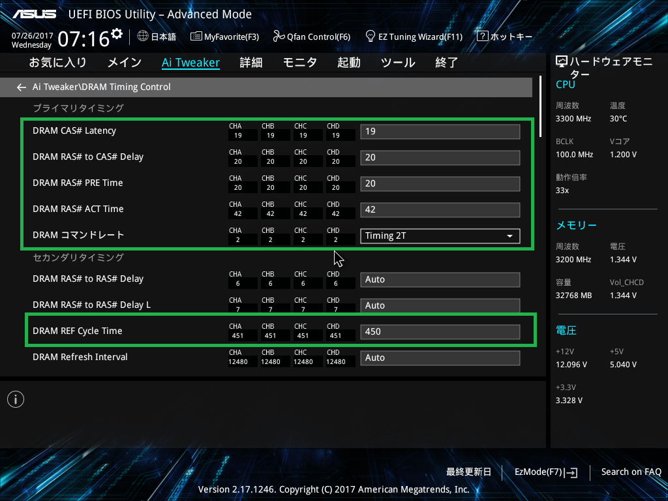The height and width of the screenshot is (501, 668).
Task: Open the 起動 tab
Action: click(x=349, y=63)
